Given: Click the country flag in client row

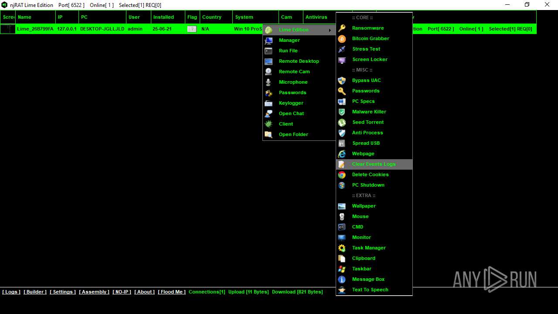Looking at the screenshot, I should coord(192,29).
